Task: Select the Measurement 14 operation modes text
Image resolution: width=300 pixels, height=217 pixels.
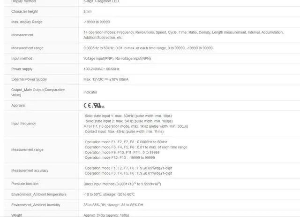Action: pos(183,35)
